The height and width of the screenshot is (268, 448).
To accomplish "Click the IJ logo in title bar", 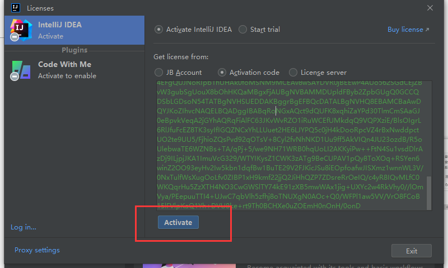I will pyautogui.click(x=16, y=8).
